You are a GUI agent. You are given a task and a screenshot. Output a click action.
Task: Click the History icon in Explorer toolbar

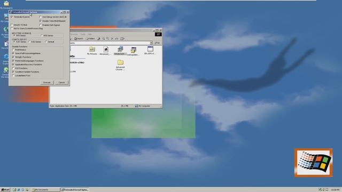point(98,39)
